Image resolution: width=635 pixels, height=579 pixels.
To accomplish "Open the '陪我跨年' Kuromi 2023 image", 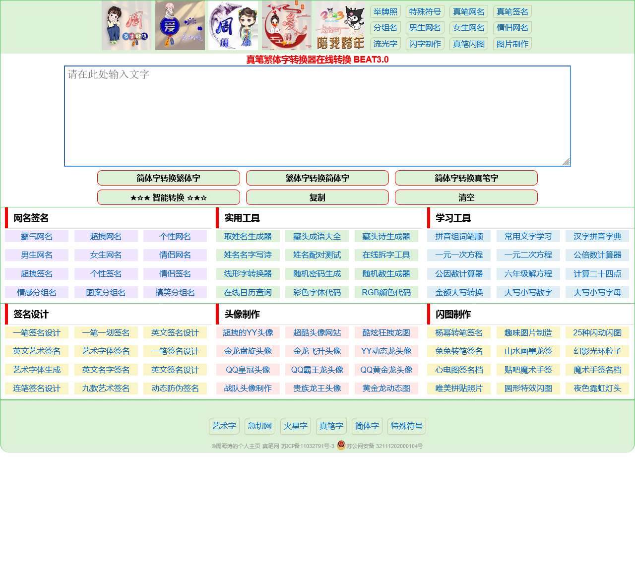I will [340, 25].
